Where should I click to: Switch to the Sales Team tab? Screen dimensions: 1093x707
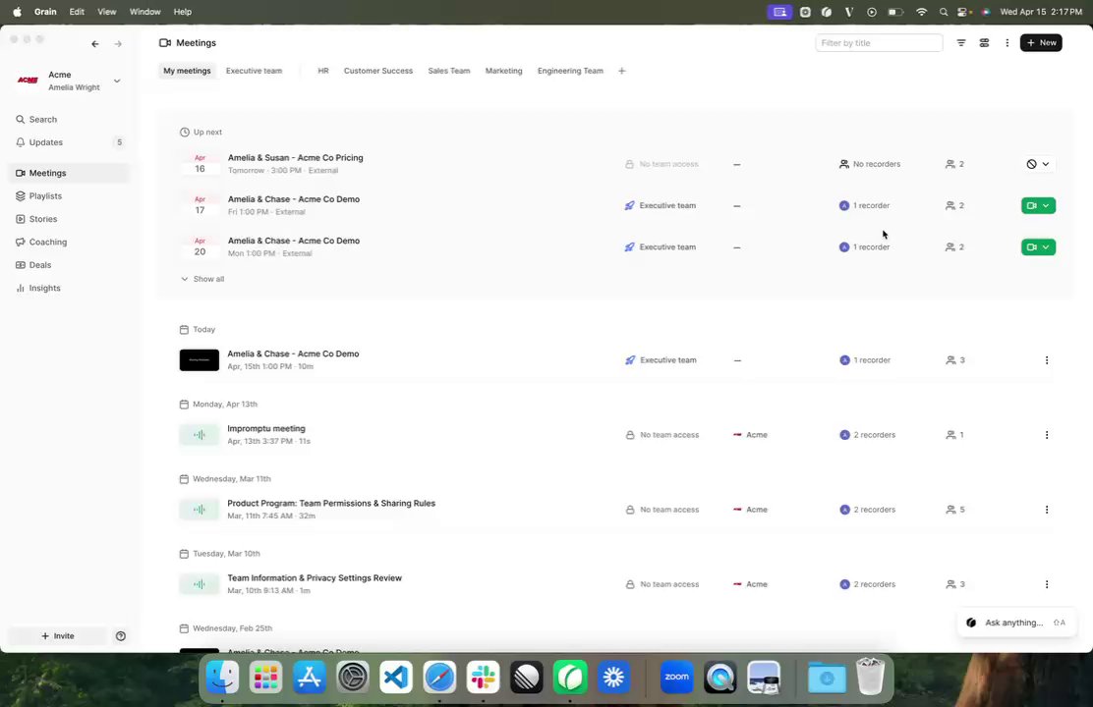(449, 71)
